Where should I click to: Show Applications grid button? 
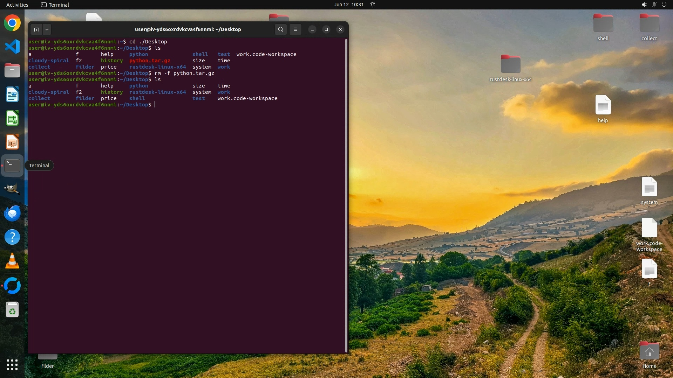(x=12, y=365)
